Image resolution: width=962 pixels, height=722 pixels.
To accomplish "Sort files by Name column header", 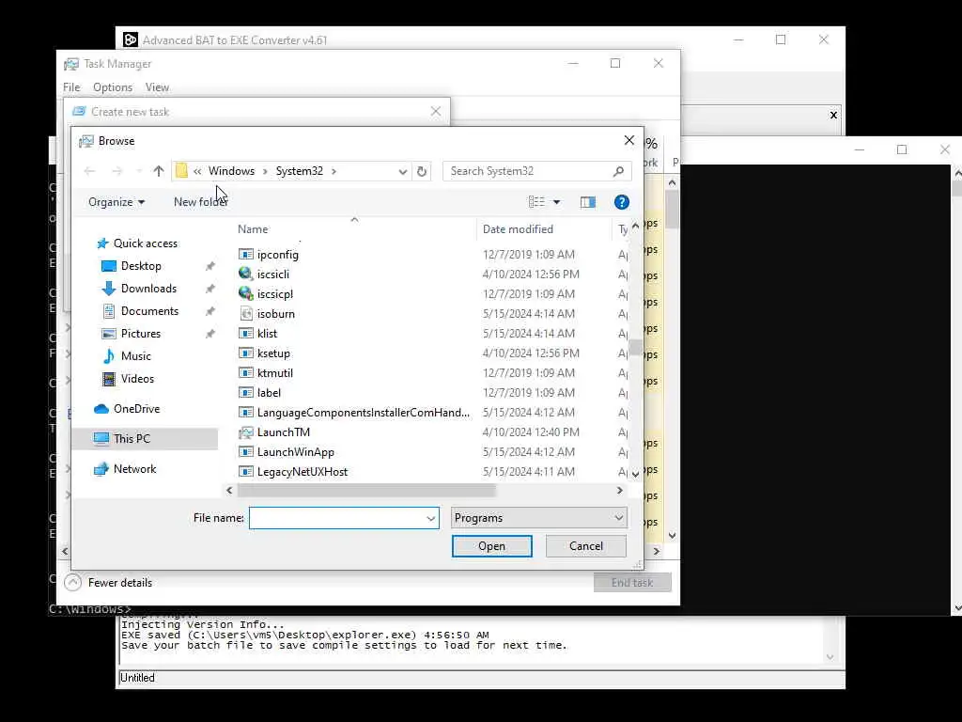I will point(253,229).
